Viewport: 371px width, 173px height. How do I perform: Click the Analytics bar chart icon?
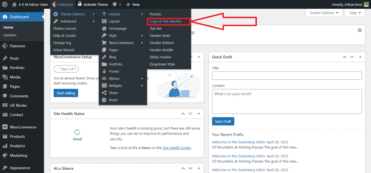click(5, 146)
